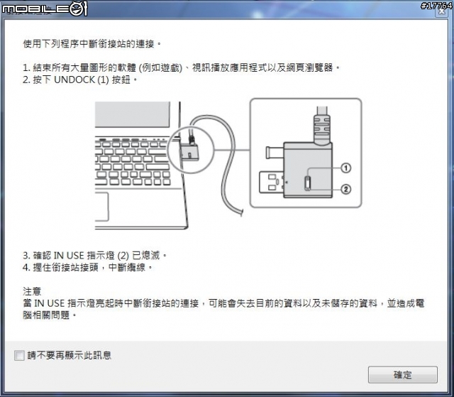
Task: Click the circled number 2 callout
Action: [x=345, y=189]
